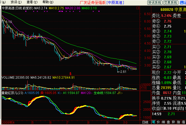This screenshot has width=186, height=125.
Task: Click the 净资 2.55 value
Action: point(168,103)
